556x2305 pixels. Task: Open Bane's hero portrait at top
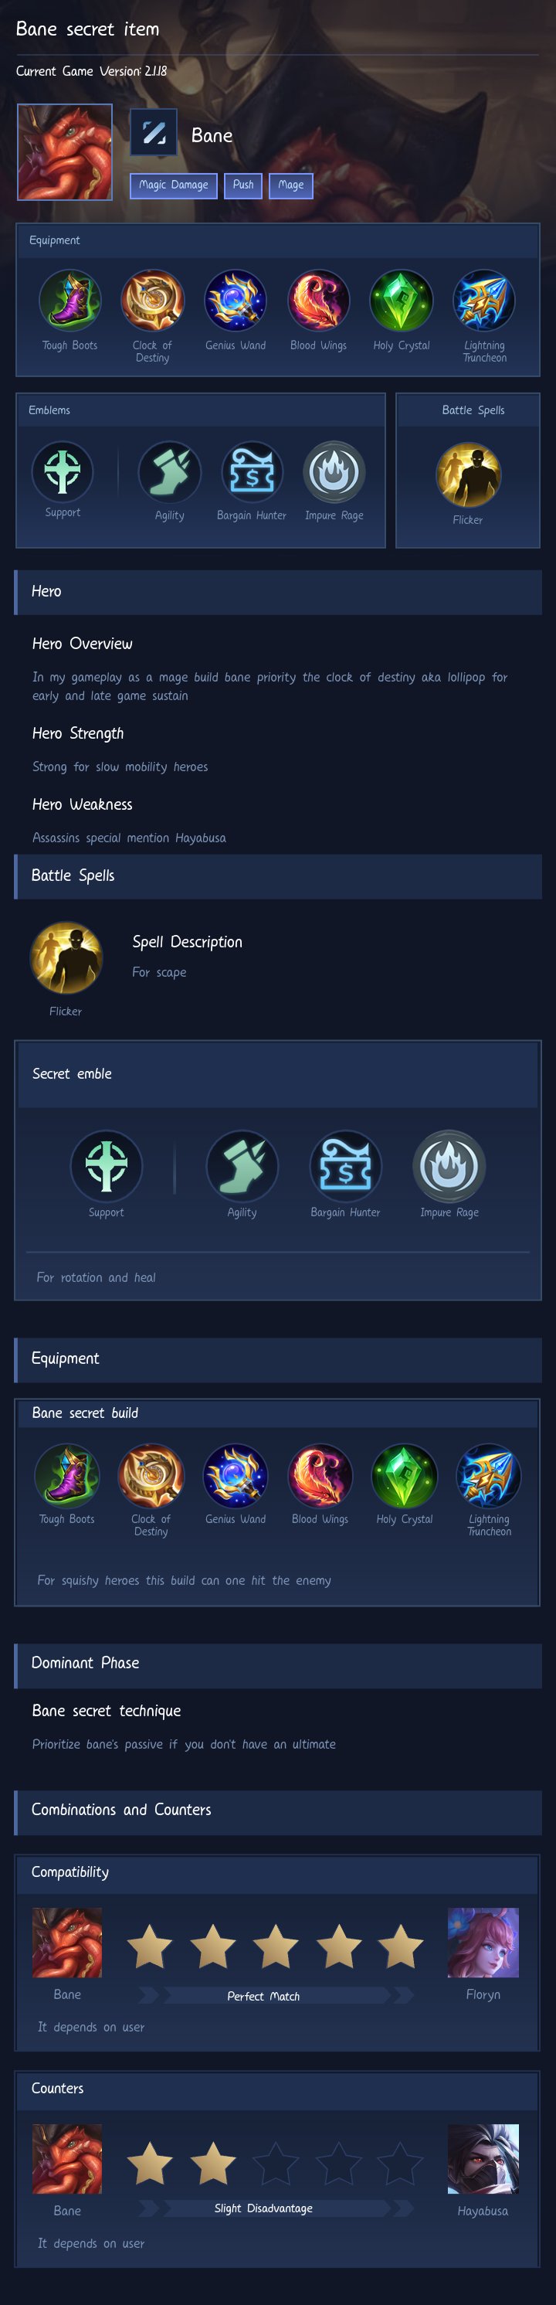(x=66, y=152)
